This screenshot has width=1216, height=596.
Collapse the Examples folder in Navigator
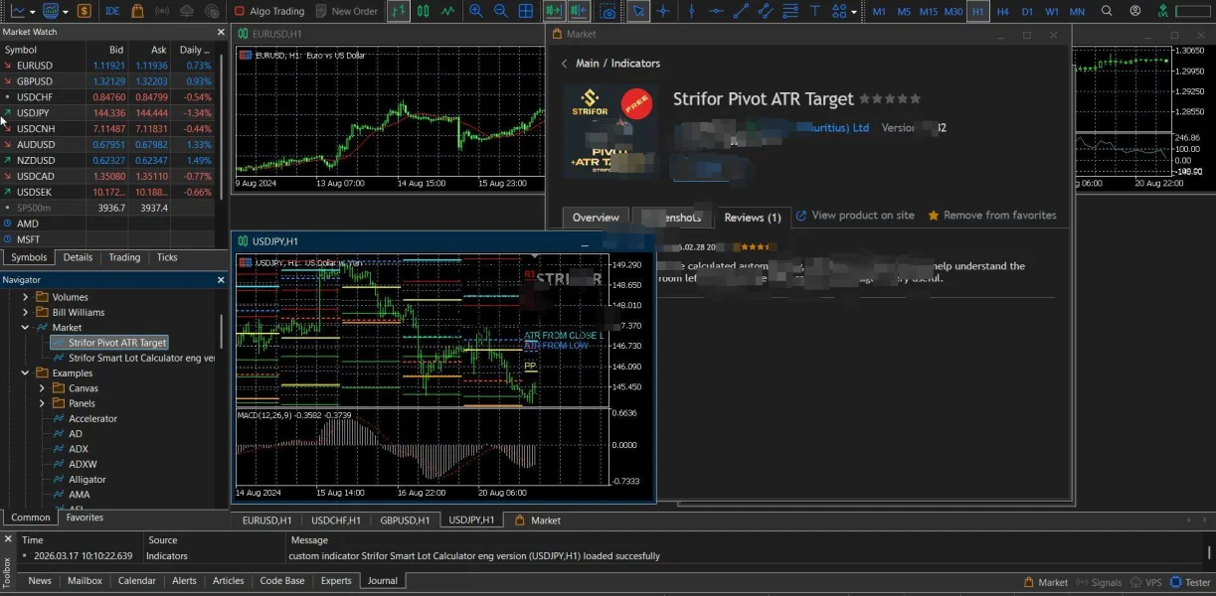(26, 373)
